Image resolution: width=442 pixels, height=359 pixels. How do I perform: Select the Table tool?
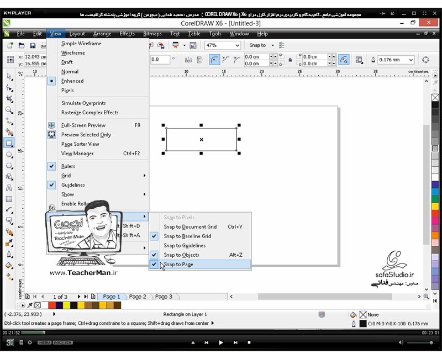9,199
